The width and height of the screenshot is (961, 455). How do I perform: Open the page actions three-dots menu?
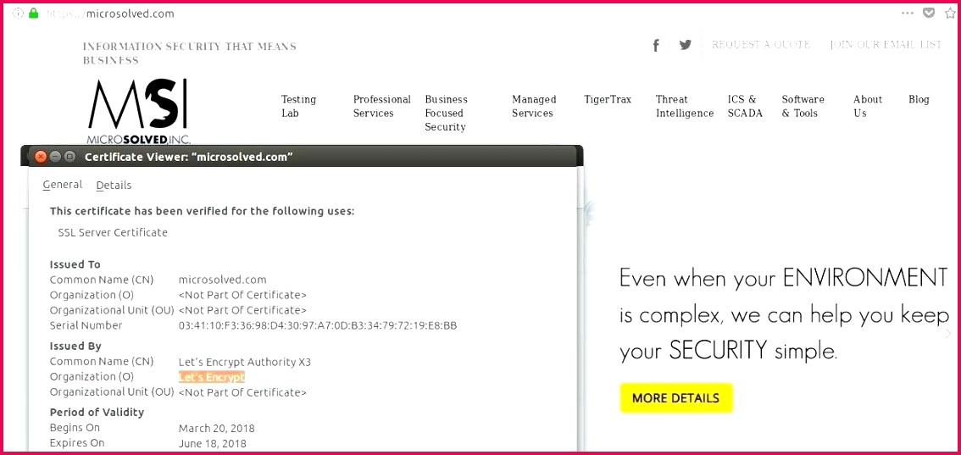pos(908,13)
